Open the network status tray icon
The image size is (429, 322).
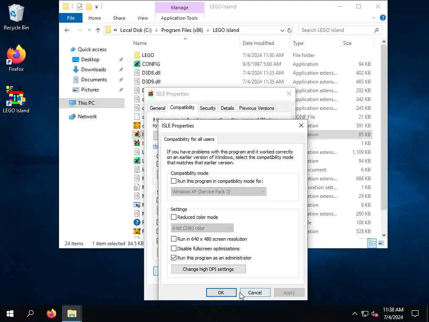point(365,314)
